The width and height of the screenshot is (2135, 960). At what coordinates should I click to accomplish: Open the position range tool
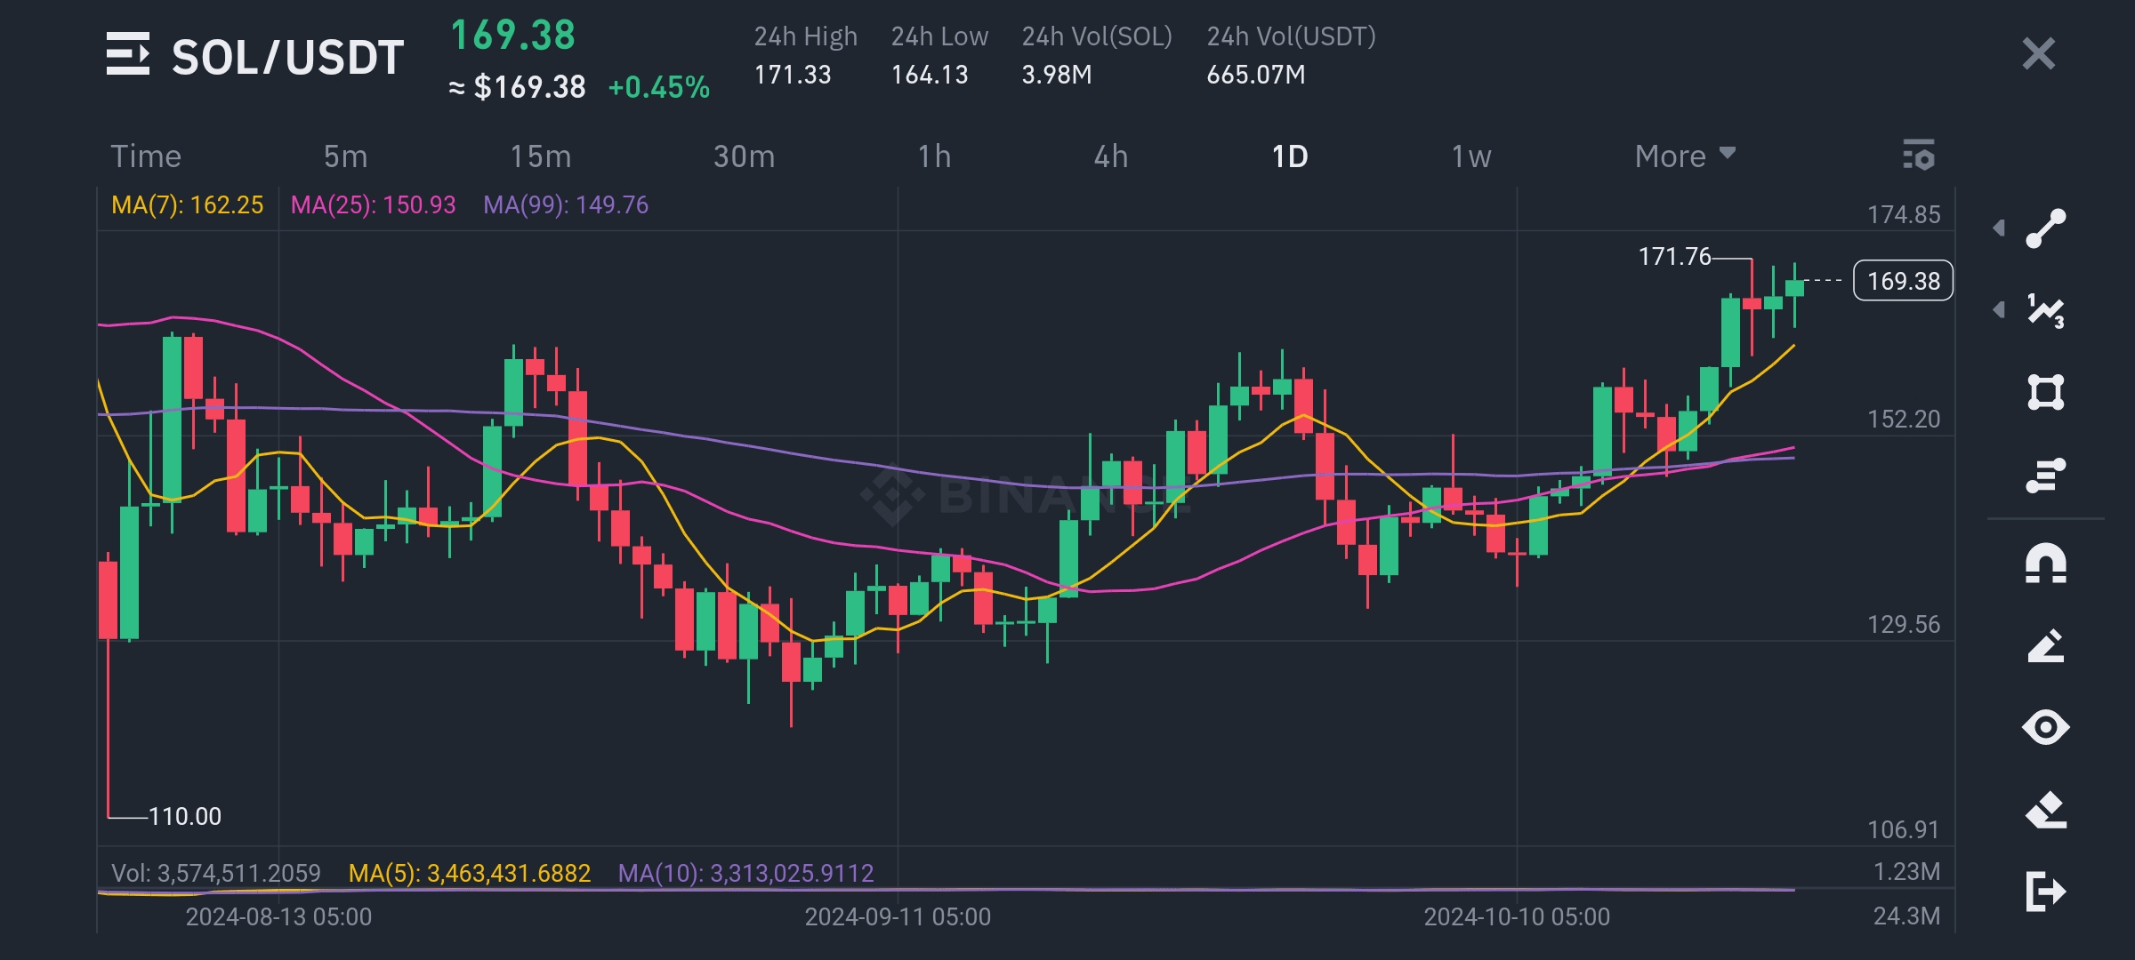click(x=2045, y=475)
